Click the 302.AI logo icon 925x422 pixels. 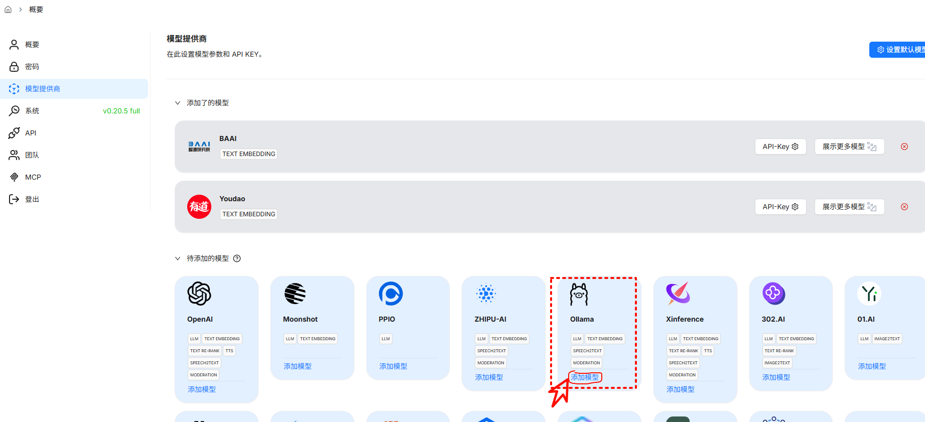pyautogui.click(x=773, y=294)
